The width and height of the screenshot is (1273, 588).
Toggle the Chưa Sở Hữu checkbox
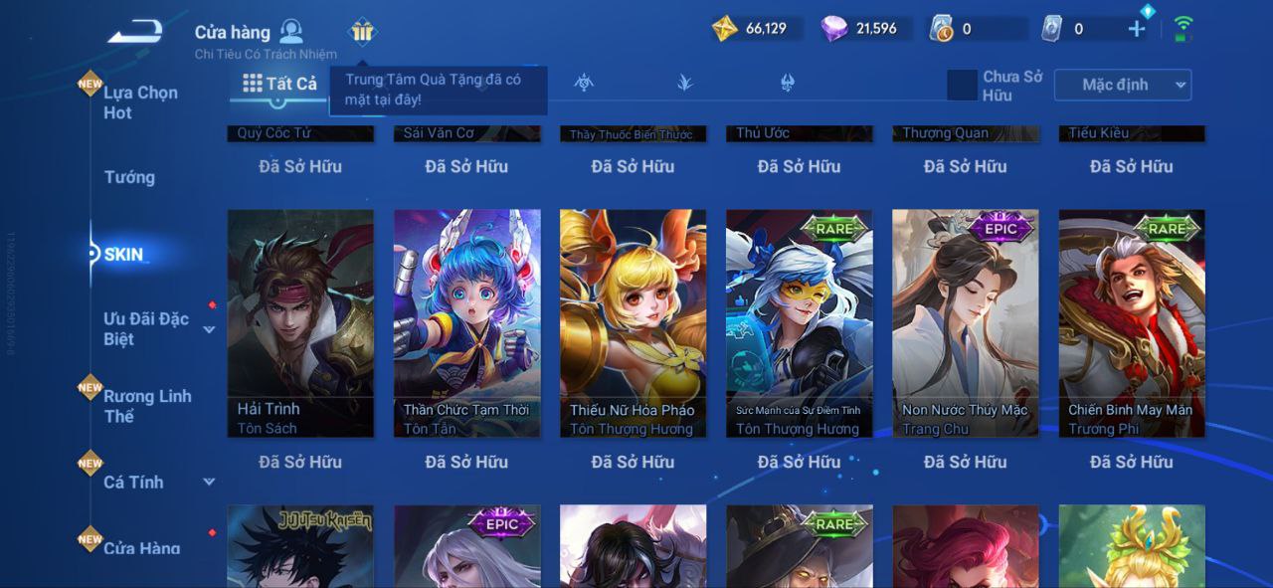tap(962, 86)
